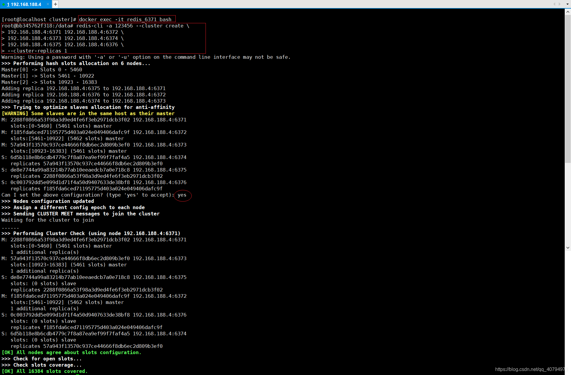Click the scrollbar down arrow

coord(568,247)
